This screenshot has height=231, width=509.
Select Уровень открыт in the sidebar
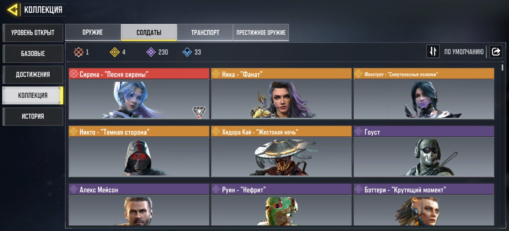click(33, 33)
